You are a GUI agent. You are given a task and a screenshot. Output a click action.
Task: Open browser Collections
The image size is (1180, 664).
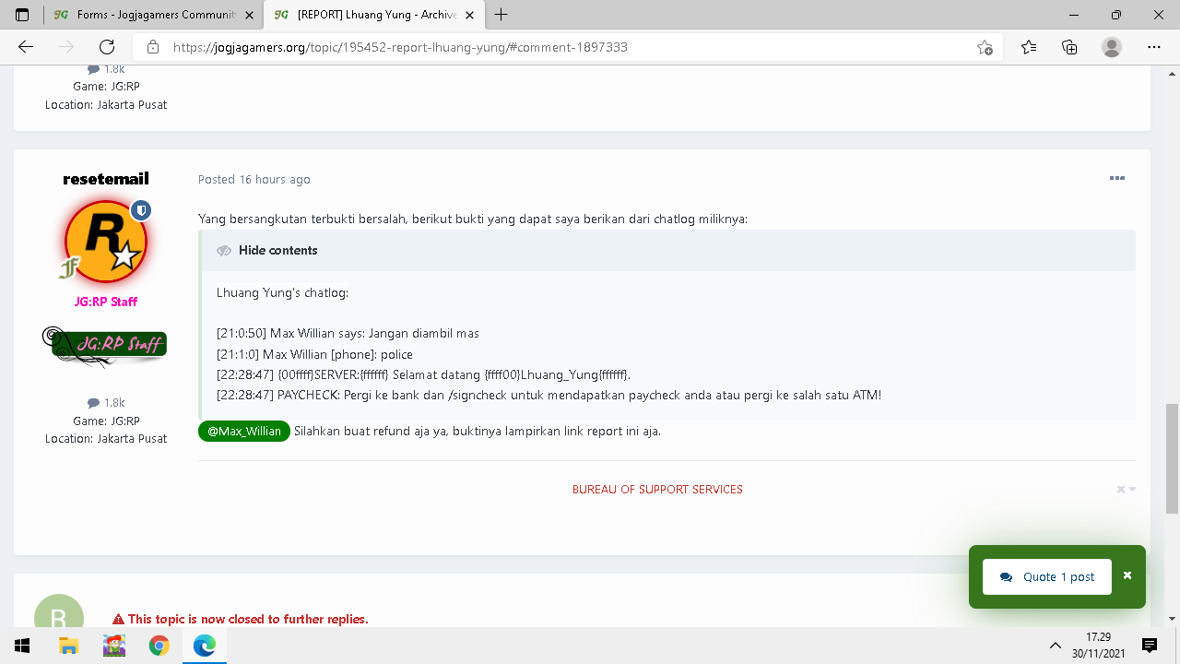coord(1069,47)
